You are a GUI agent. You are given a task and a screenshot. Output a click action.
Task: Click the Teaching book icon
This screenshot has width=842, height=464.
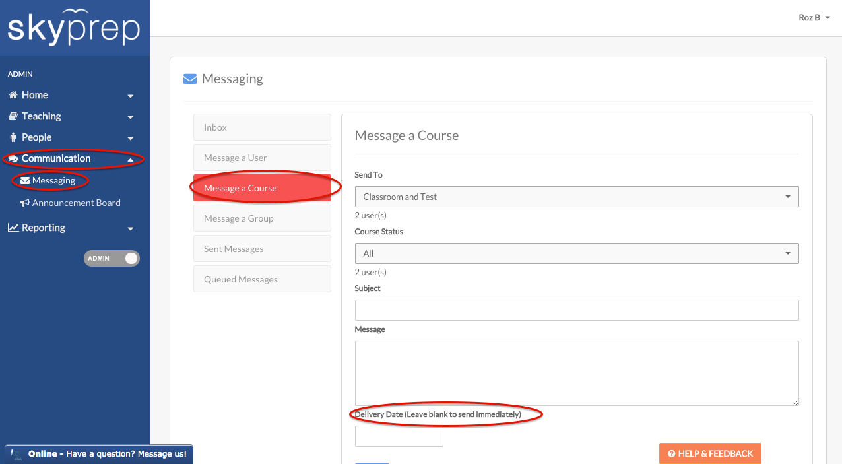13,116
